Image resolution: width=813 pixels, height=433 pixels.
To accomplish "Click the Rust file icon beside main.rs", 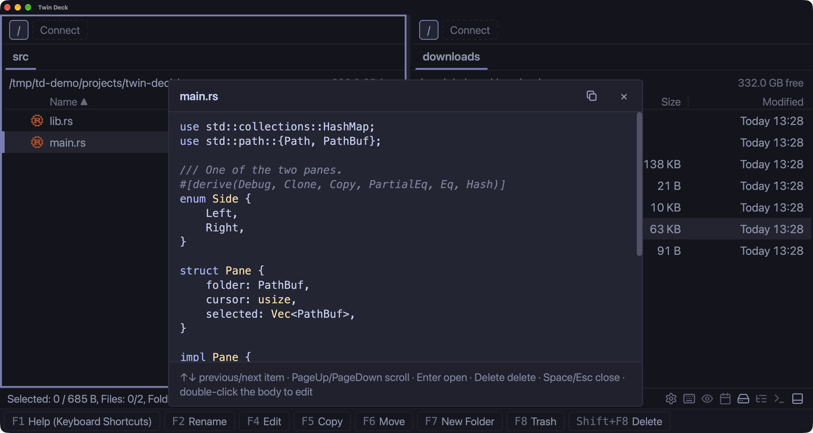I will [x=37, y=143].
